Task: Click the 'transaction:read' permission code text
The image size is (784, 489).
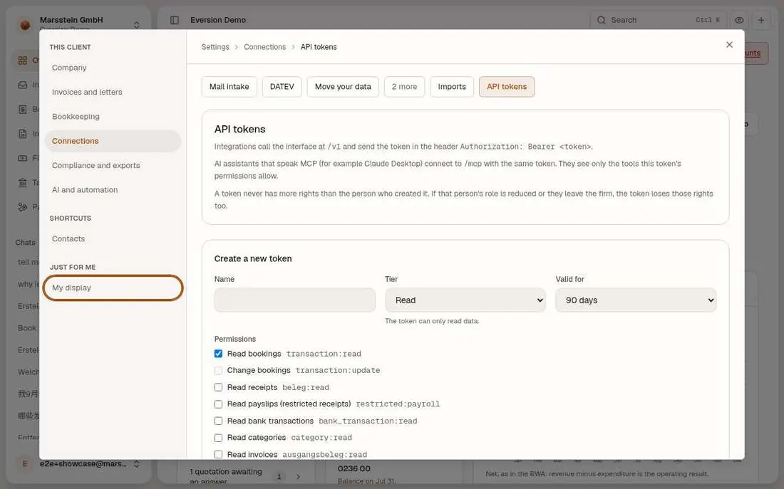Action: coord(324,354)
